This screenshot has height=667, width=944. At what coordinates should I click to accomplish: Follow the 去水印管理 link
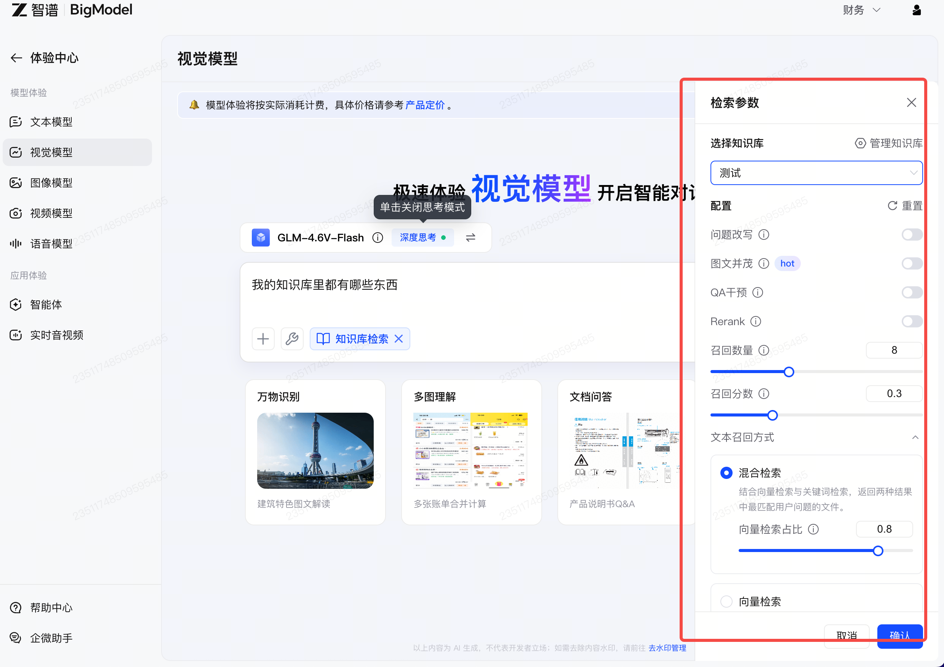pyautogui.click(x=667, y=648)
